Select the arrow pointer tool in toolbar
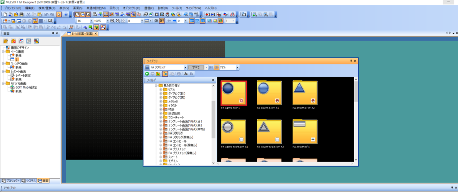Viewport: 458px width, 192px height. point(59,15)
